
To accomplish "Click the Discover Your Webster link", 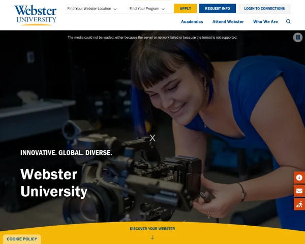I will point(152,229).
